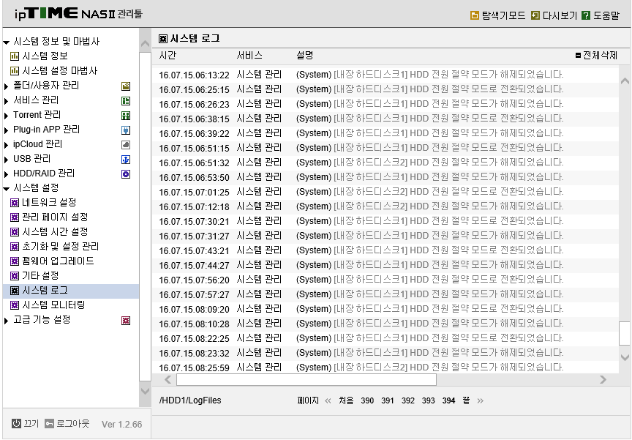
Task: Open 시스템 정보 menu item
Action: click(x=45, y=56)
